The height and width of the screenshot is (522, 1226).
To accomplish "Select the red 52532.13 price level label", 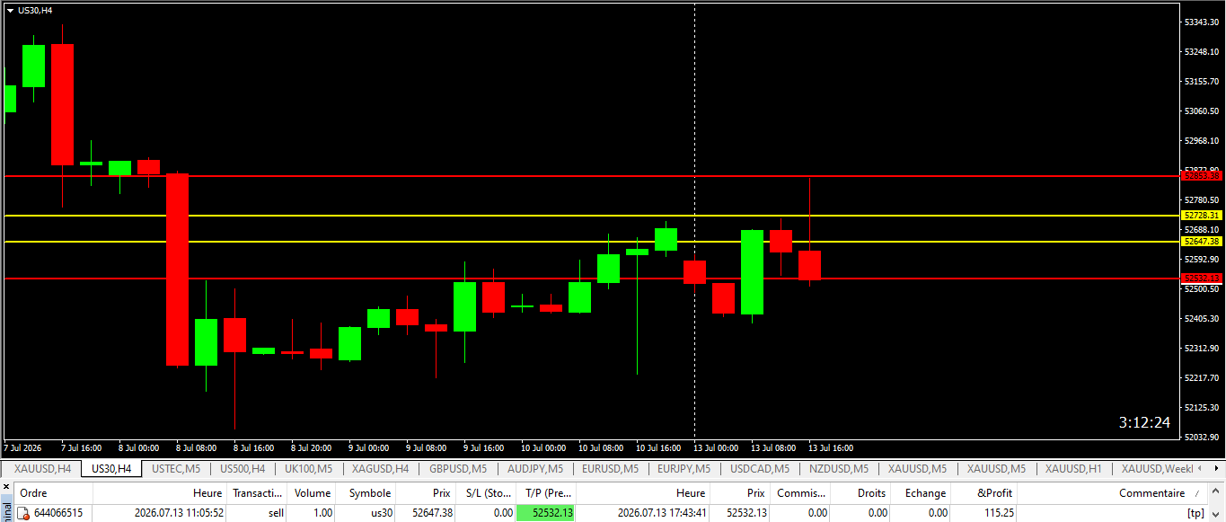I will click(x=1202, y=279).
